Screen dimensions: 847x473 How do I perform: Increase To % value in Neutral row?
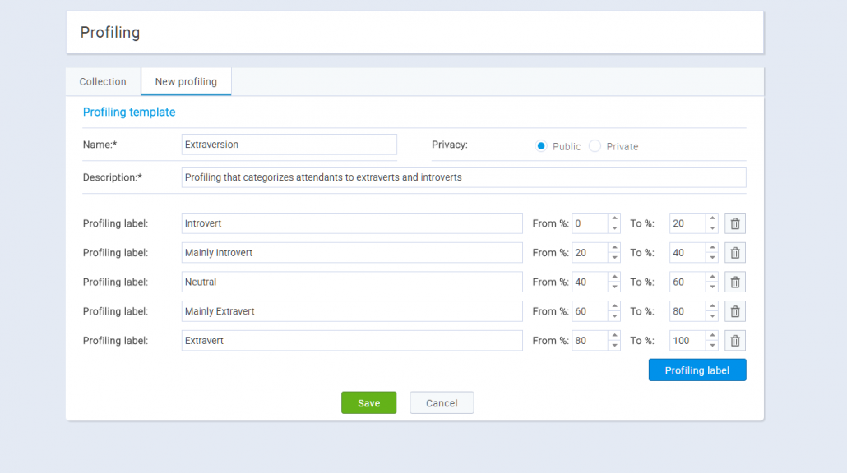712,278
